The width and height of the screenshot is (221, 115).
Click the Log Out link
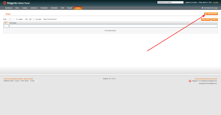click(215, 2)
